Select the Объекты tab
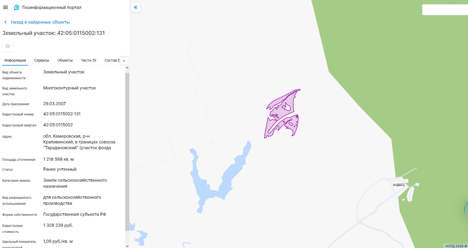This screenshot has width=468, height=248. click(65, 60)
